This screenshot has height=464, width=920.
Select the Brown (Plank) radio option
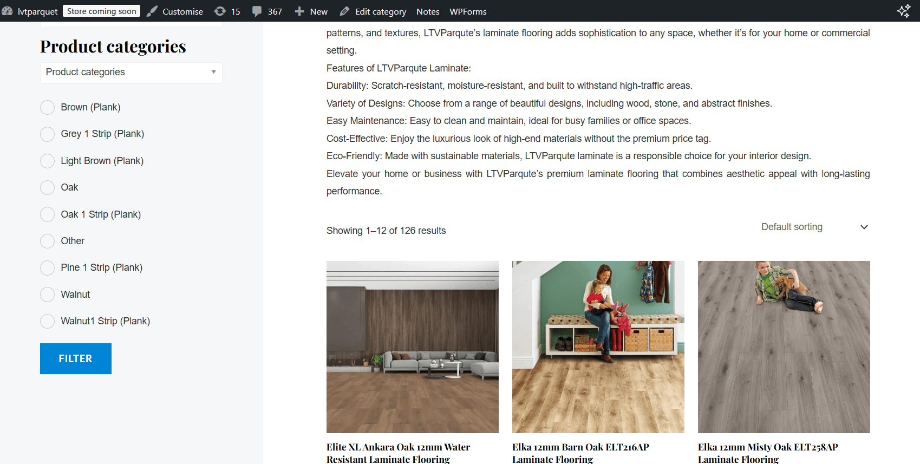(48, 107)
